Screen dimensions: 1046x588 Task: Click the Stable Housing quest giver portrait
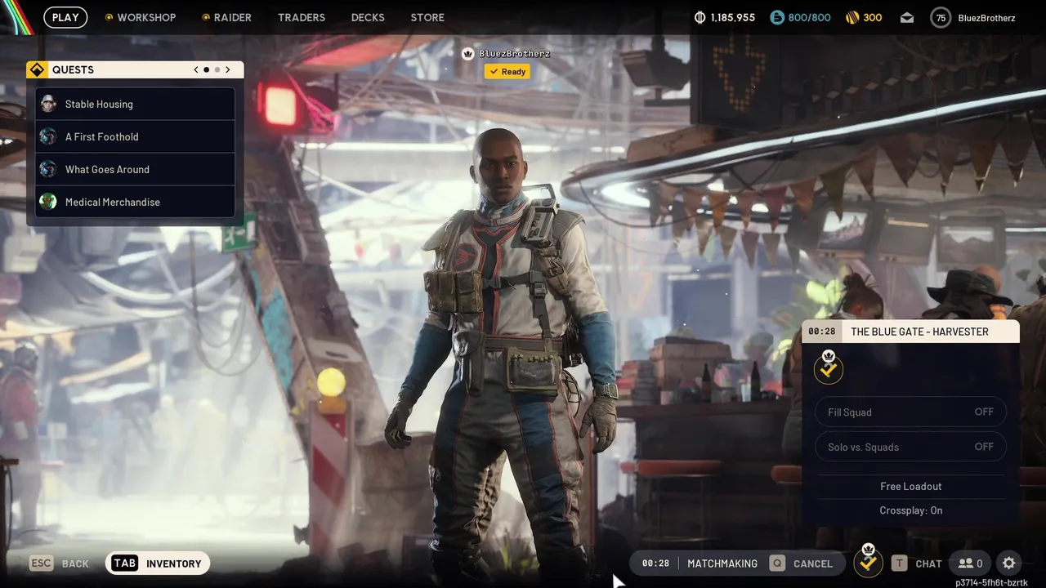[x=48, y=104]
